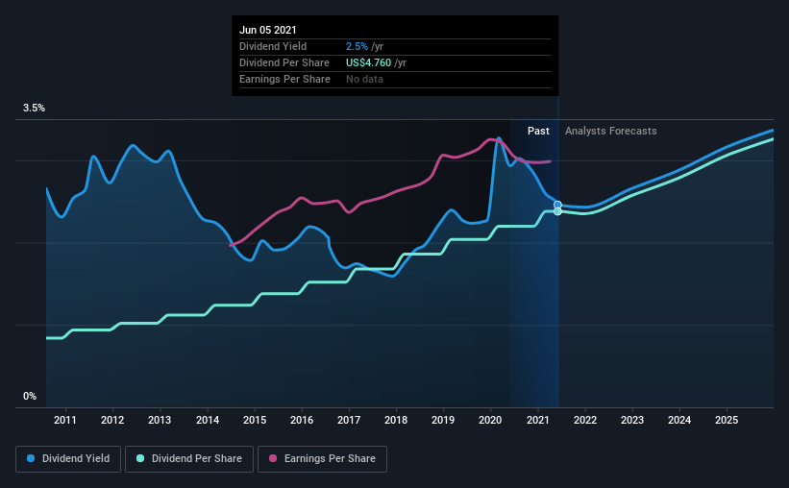Click the No data value in tooltip
The height and width of the screenshot is (488, 789).
[364, 79]
